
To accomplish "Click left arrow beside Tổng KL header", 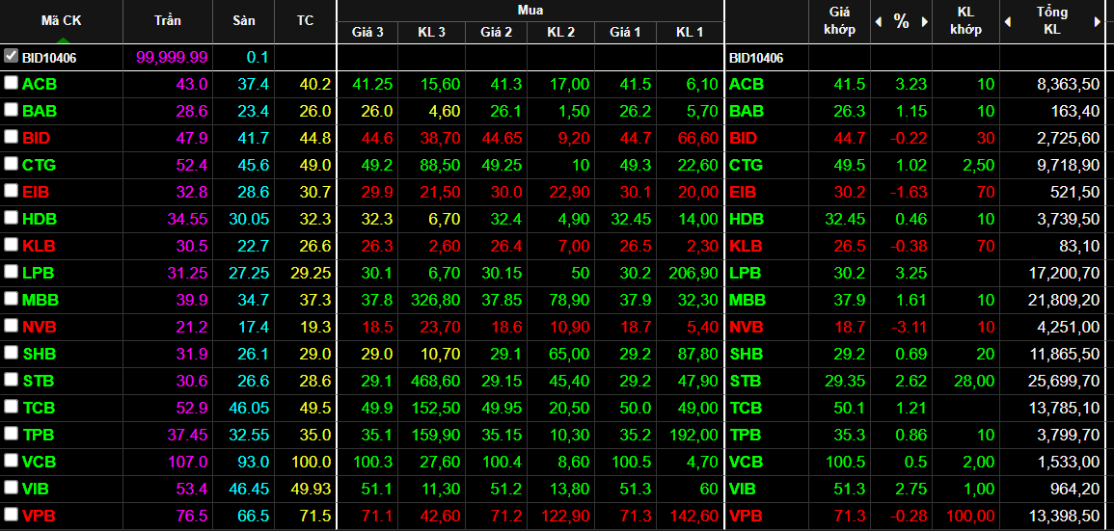I will coord(1008,22).
